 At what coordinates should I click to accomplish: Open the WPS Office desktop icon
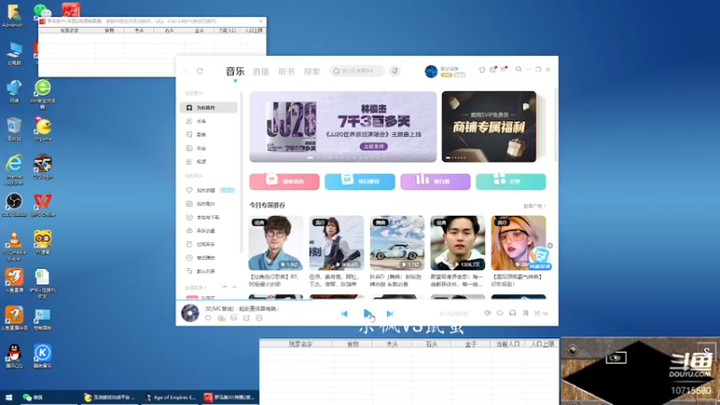click(42, 205)
